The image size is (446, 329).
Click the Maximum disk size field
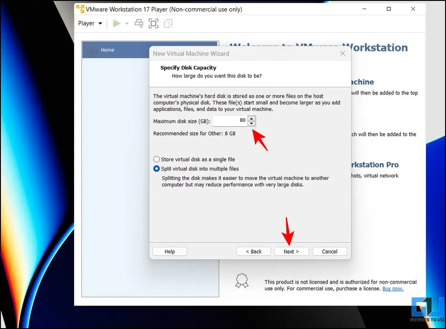[x=230, y=121]
